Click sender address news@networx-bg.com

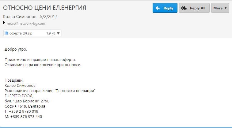26,23
